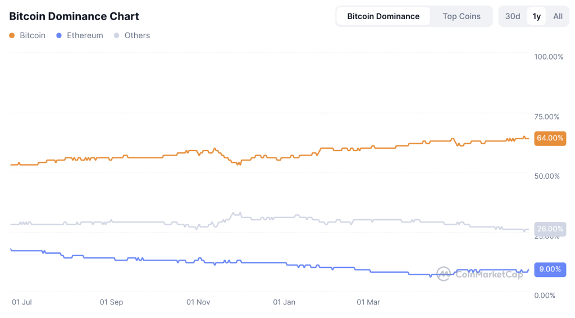This screenshot has width=575, height=318.
Task: Switch to the Bitcoin Dominance tab
Action: click(383, 16)
